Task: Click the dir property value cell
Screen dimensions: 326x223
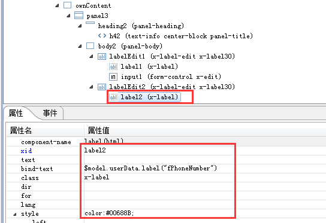Action: click(205, 187)
